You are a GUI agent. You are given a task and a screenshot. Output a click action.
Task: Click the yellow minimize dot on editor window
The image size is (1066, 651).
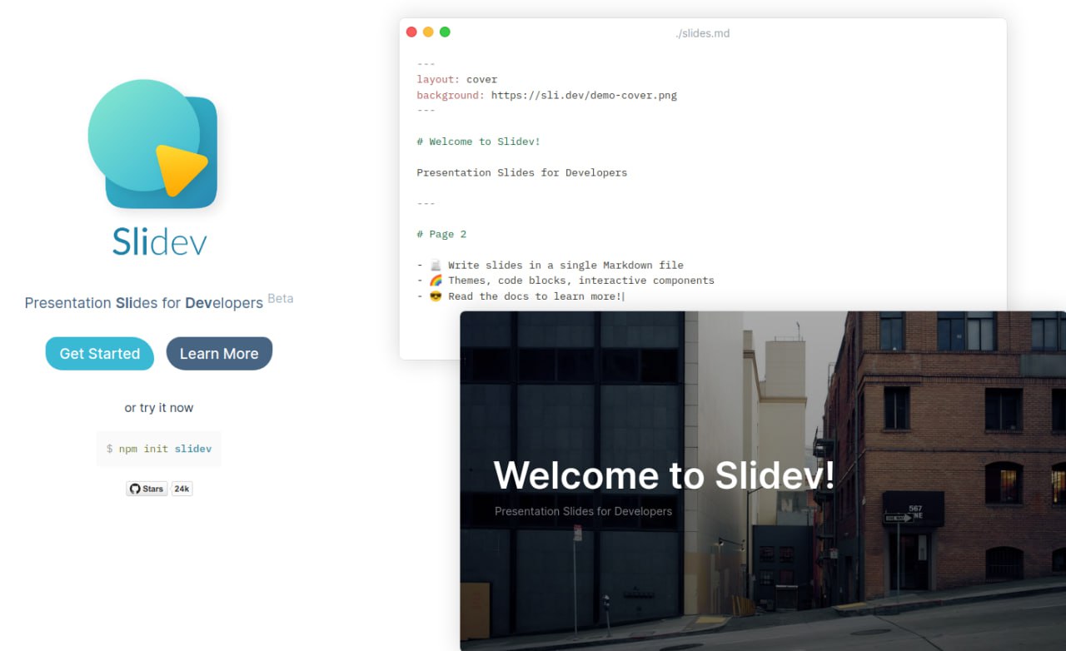(x=428, y=32)
